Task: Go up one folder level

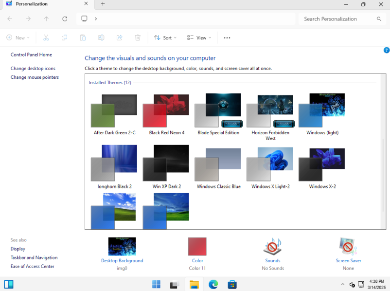Action: (46, 18)
